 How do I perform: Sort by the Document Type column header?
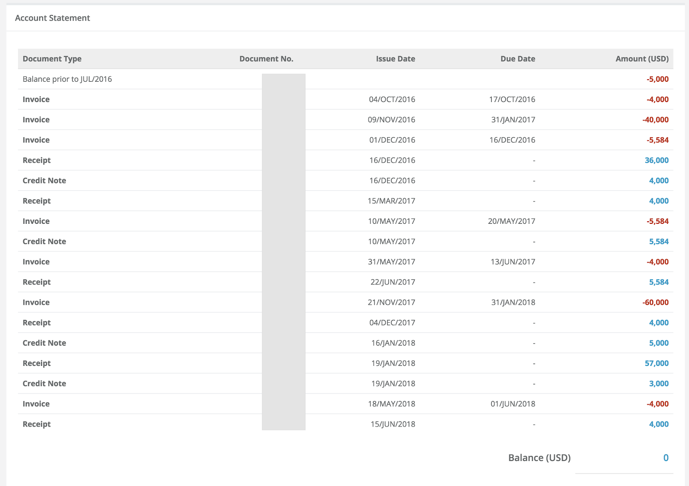(x=52, y=59)
